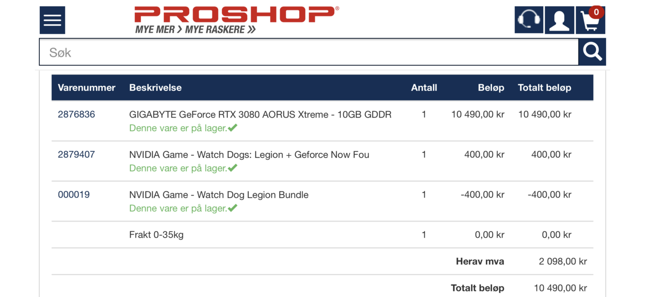
Task: Click green checkmark on RTX 3080 row
Action: tap(232, 128)
